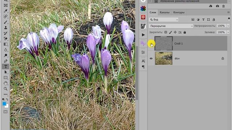Viewport: 232px width, 130px height.
Task: Reset default foreground and background colors
Action: [x=3, y=99]
